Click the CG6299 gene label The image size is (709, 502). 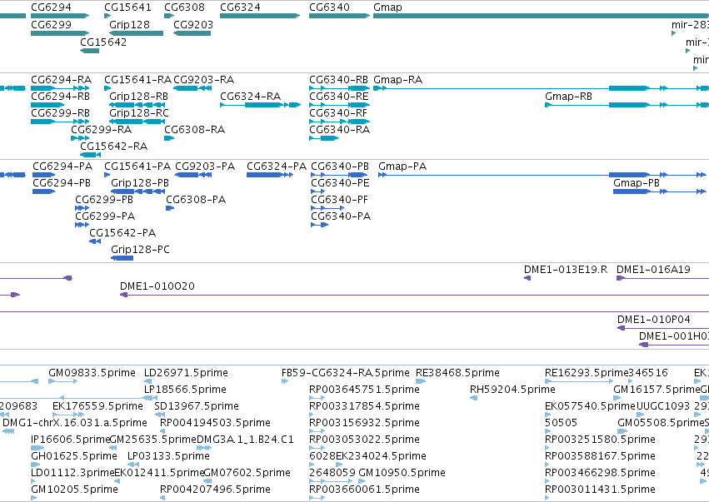[x=51, y=24]
